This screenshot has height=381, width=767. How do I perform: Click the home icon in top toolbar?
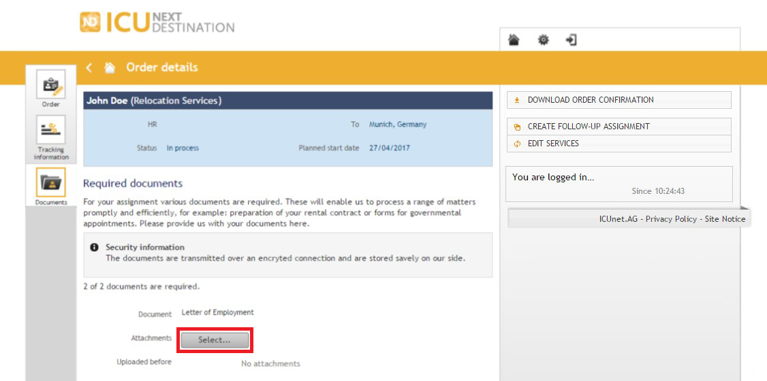514,39
